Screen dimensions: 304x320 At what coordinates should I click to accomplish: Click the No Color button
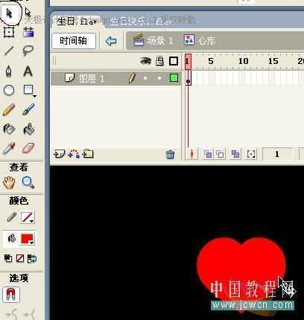point(20,258)
